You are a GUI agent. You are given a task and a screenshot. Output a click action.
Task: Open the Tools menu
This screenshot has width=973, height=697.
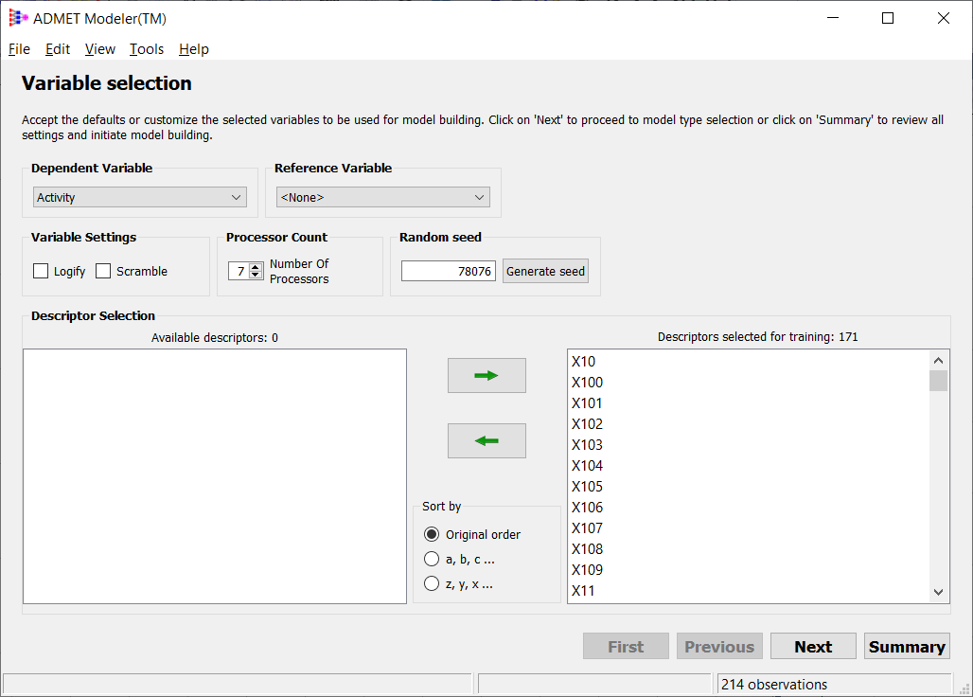(x=147, y=49)
